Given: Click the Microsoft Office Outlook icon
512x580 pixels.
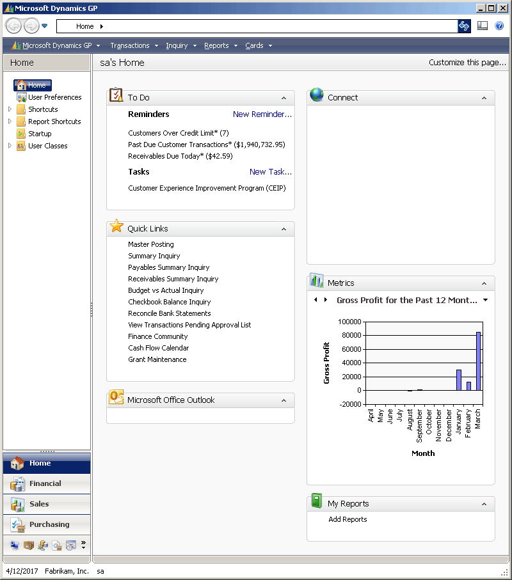Looking at the screenshot, I should [x=116, y=397].
